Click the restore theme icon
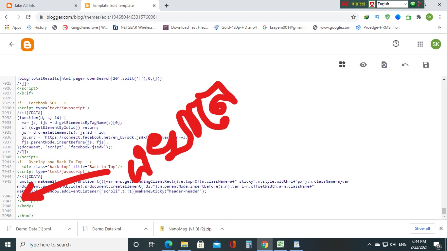Screen dimensions: 447x251 point(384,65)
